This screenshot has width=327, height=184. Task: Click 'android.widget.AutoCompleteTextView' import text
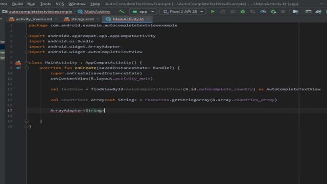(95, 52)
